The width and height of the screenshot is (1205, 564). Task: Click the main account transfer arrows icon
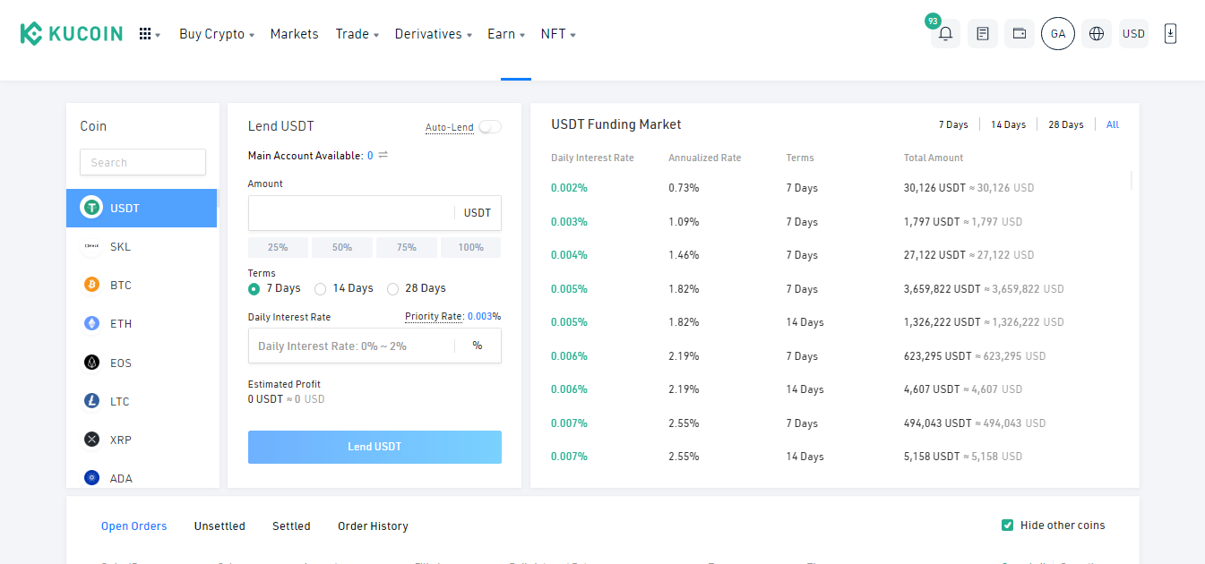click(x=383, y=156)
